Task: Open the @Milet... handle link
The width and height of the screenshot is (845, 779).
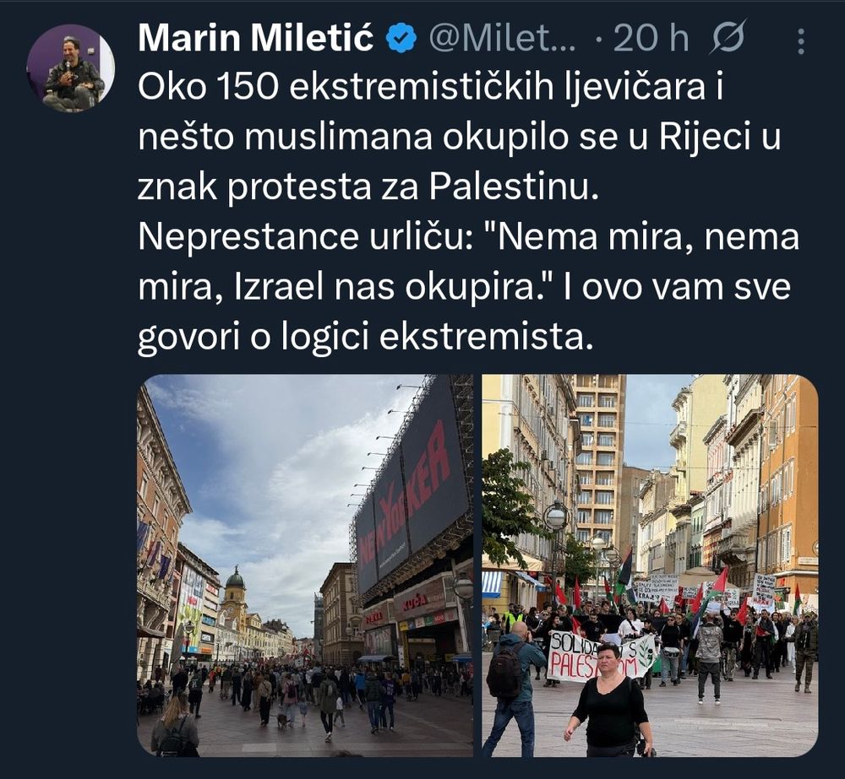Action: click(502, 38)
